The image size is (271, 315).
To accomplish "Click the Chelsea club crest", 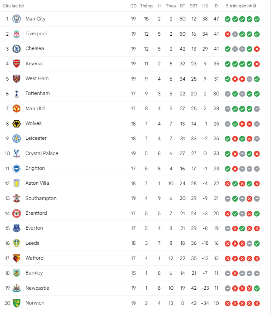I will (17, 49).
